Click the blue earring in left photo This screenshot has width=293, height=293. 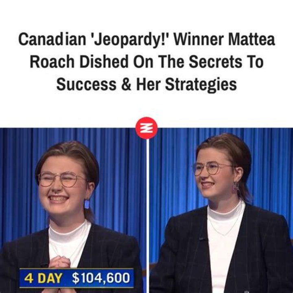(x=87, y=204)
